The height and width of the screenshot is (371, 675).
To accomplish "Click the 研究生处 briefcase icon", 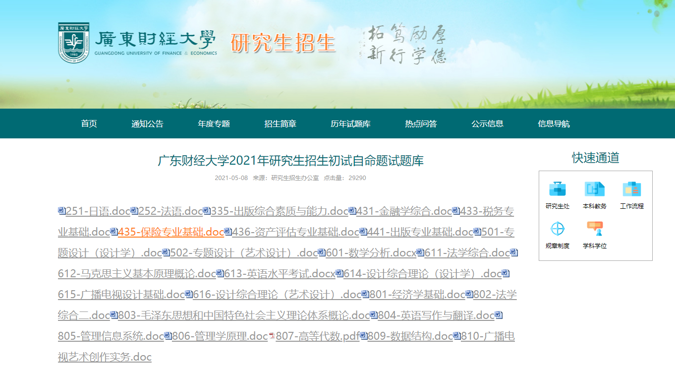I will pos(558,189).
